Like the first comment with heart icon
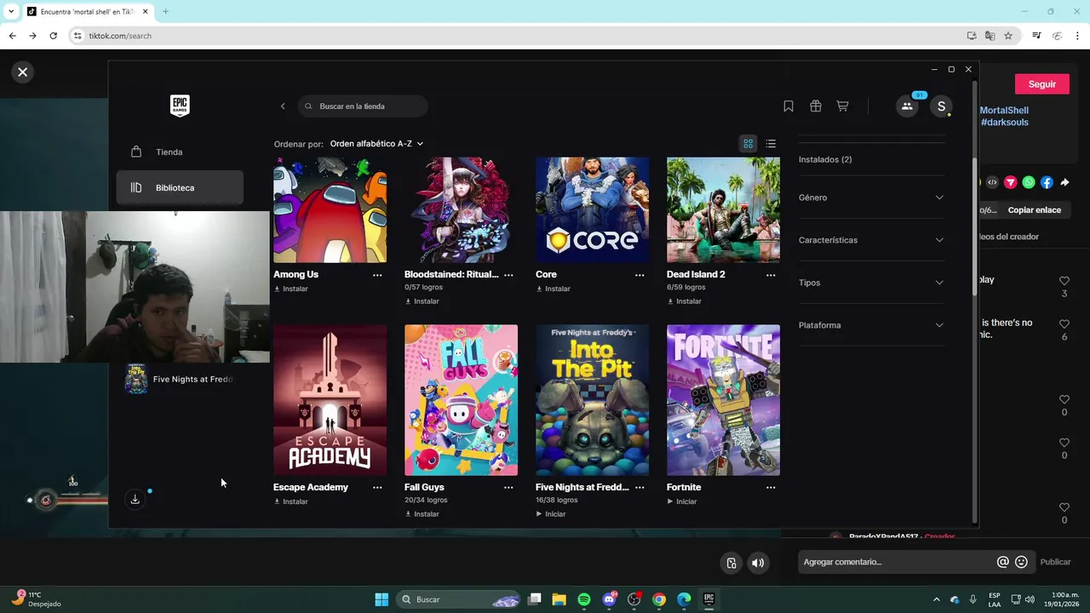Image resolution: width=1090 pixels, height=613 pixels. (1064, 281)
